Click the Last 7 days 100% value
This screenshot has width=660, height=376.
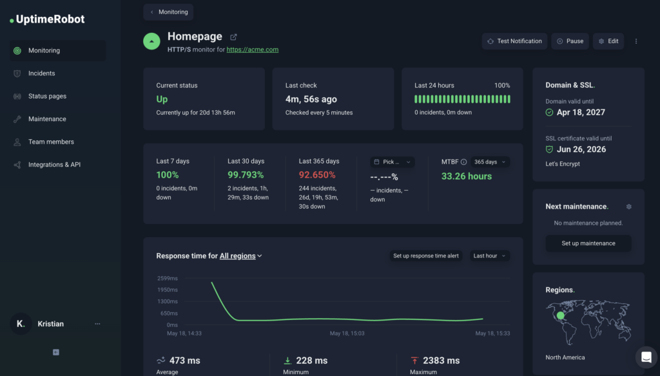coord(168,175)
